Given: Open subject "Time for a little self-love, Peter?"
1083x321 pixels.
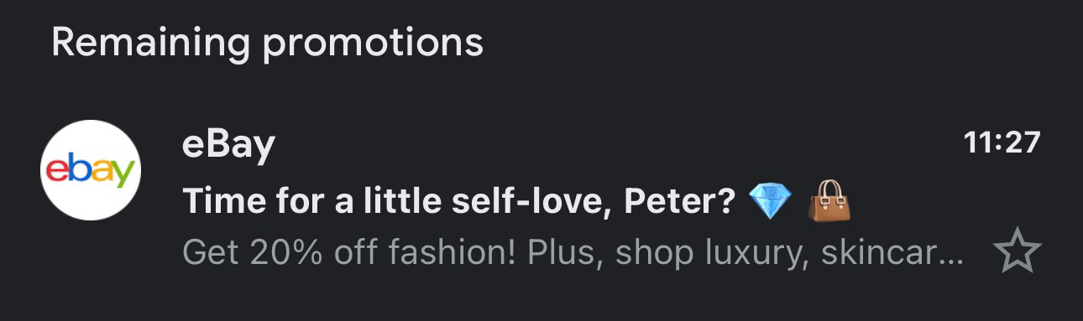Looking at the screenshot, I should pos(459,201).
